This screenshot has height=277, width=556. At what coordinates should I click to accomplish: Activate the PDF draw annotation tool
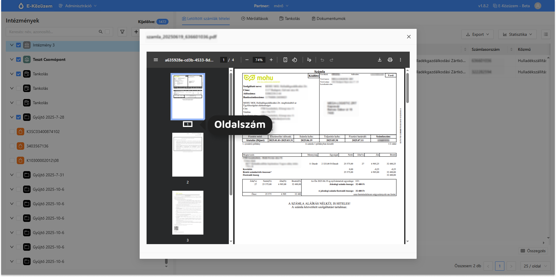coord(309,60)
